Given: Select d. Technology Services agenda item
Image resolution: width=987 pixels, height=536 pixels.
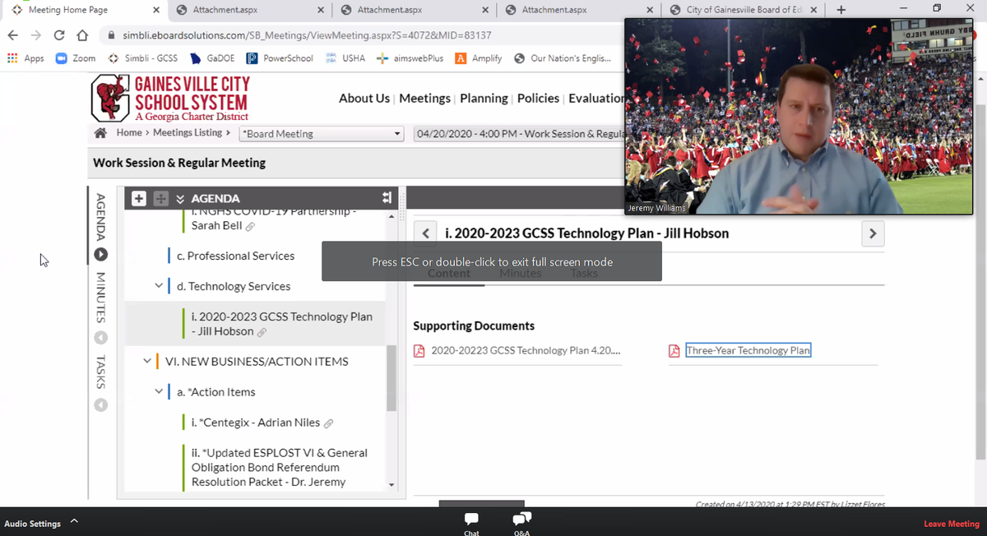Looking at the screenshot, I should [x=234, y=286].
